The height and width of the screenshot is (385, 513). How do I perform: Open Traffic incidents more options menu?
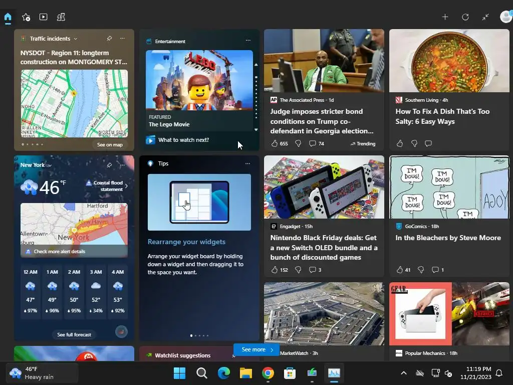[x=122, y=38]
